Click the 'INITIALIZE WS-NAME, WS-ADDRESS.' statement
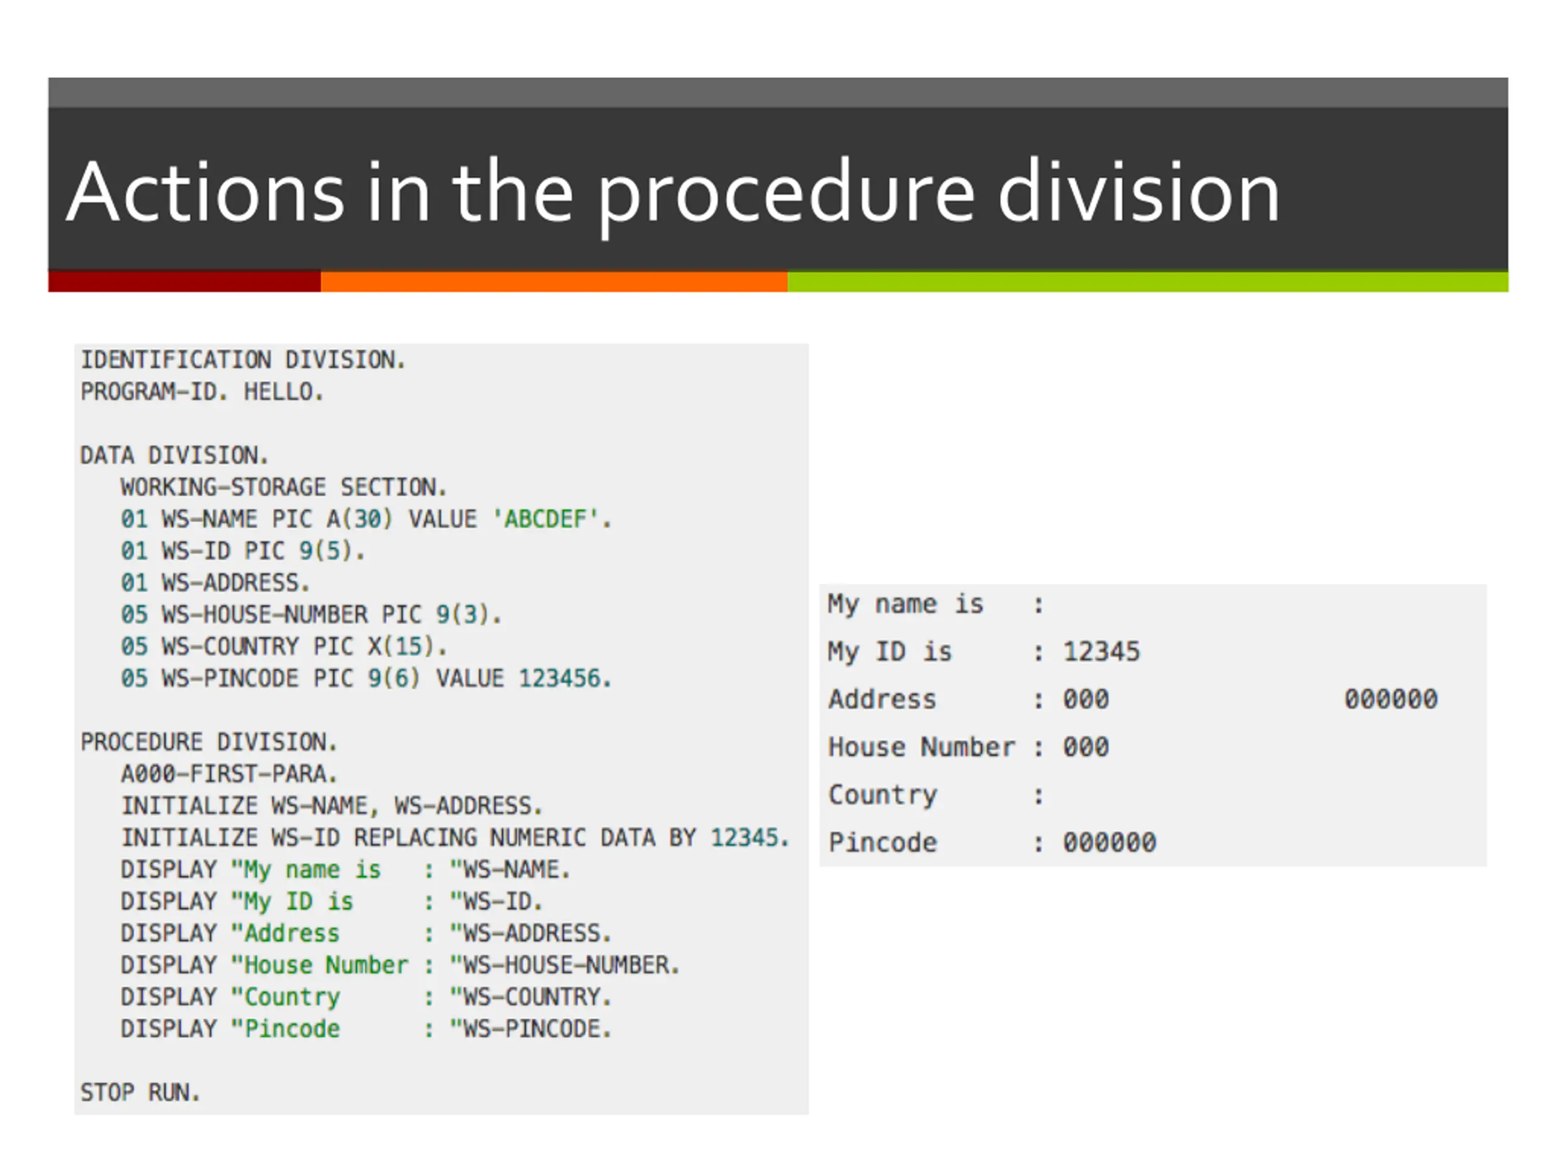Screen dimensions: 1557x1168 click(331, 805)
